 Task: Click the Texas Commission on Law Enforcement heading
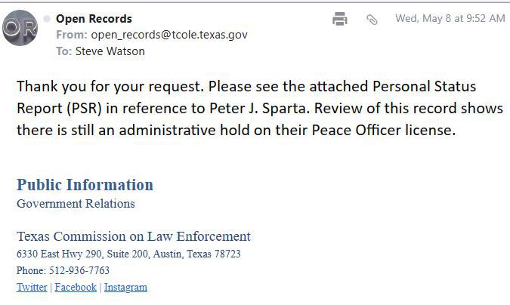[x=134, y=236]
